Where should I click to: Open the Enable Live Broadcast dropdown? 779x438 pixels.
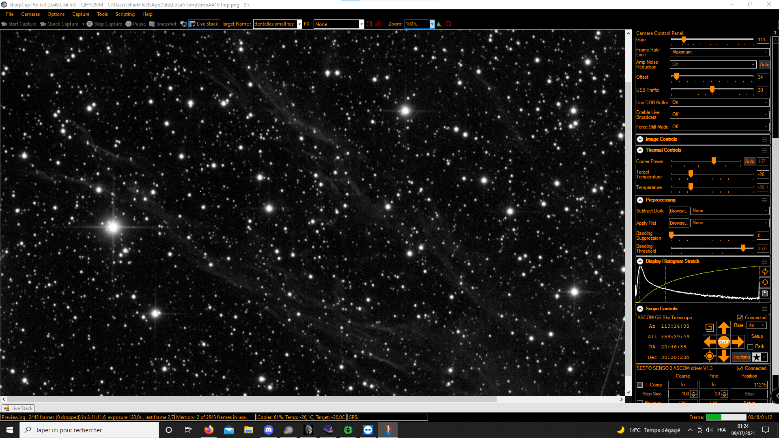click(719, 115)
